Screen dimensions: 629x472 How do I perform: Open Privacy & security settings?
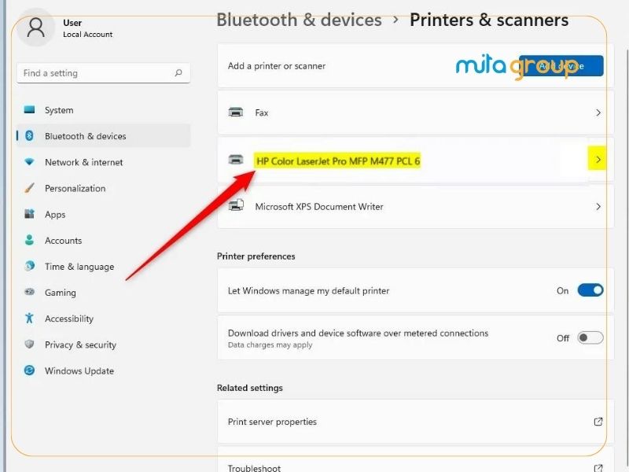pos(103,345)
